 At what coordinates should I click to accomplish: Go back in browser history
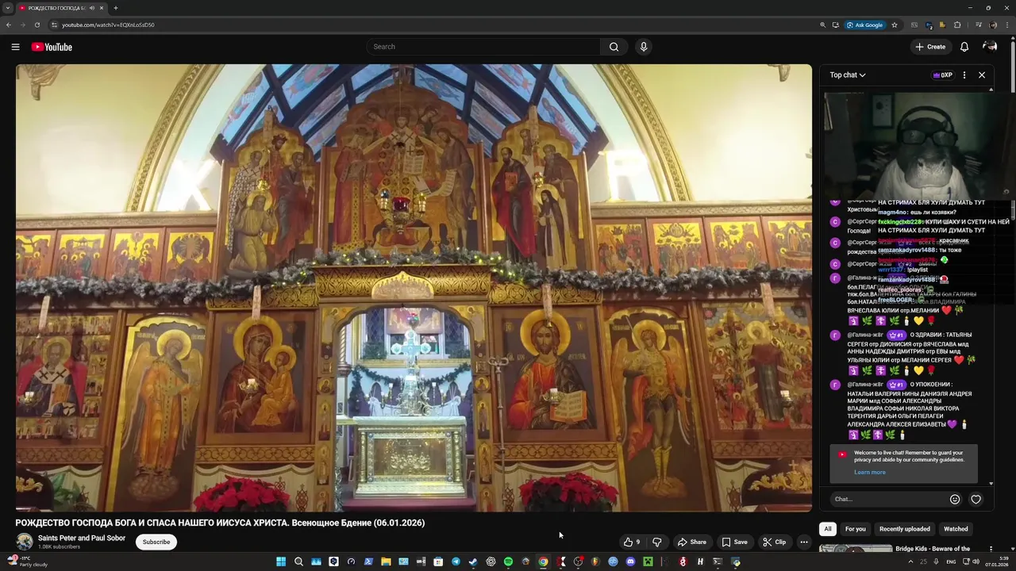click(9, 25)
